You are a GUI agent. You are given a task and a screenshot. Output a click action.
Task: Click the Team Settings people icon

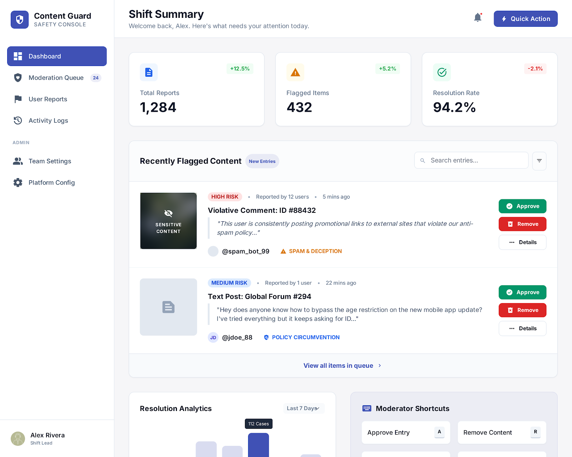tap(17, 161)
